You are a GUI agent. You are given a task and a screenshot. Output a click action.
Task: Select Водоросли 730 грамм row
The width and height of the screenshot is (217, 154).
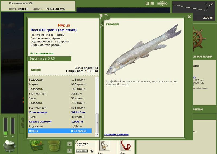pos(60,103)
